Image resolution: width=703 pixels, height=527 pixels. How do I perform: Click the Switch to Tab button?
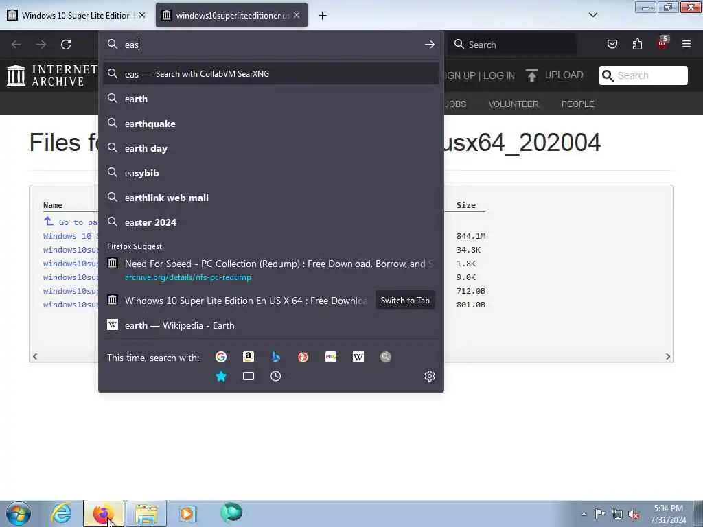[405, 301]
